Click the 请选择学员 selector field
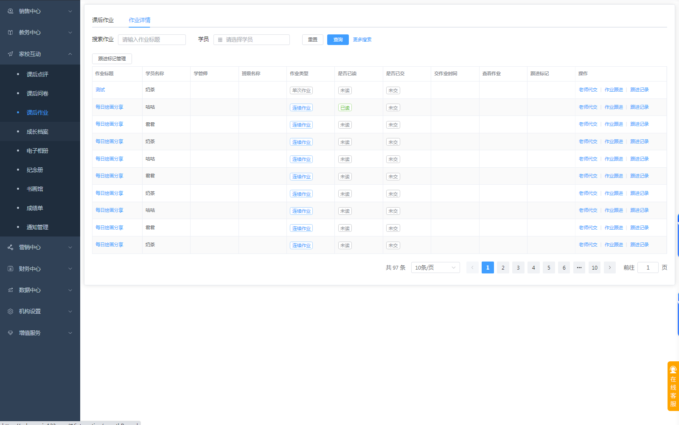Viewport: 679px width, 425px height. (252, 39)
